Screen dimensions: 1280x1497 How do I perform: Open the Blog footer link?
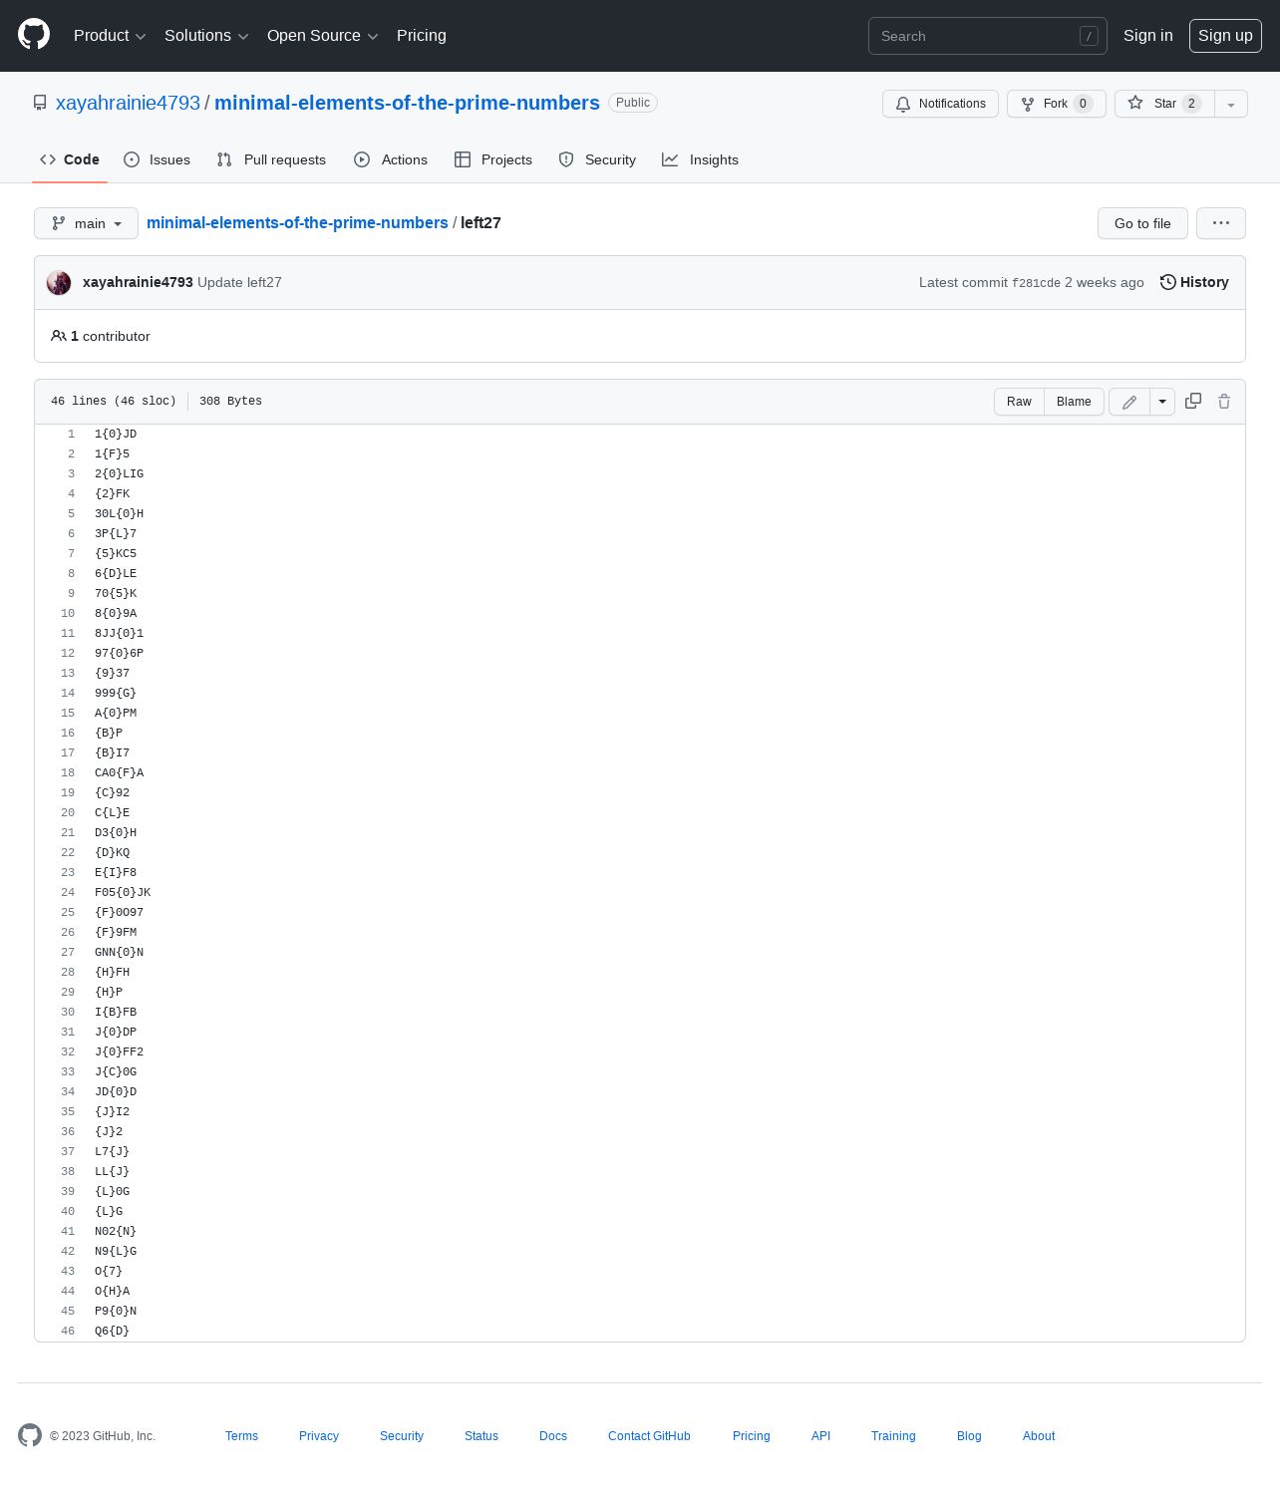969,1436
